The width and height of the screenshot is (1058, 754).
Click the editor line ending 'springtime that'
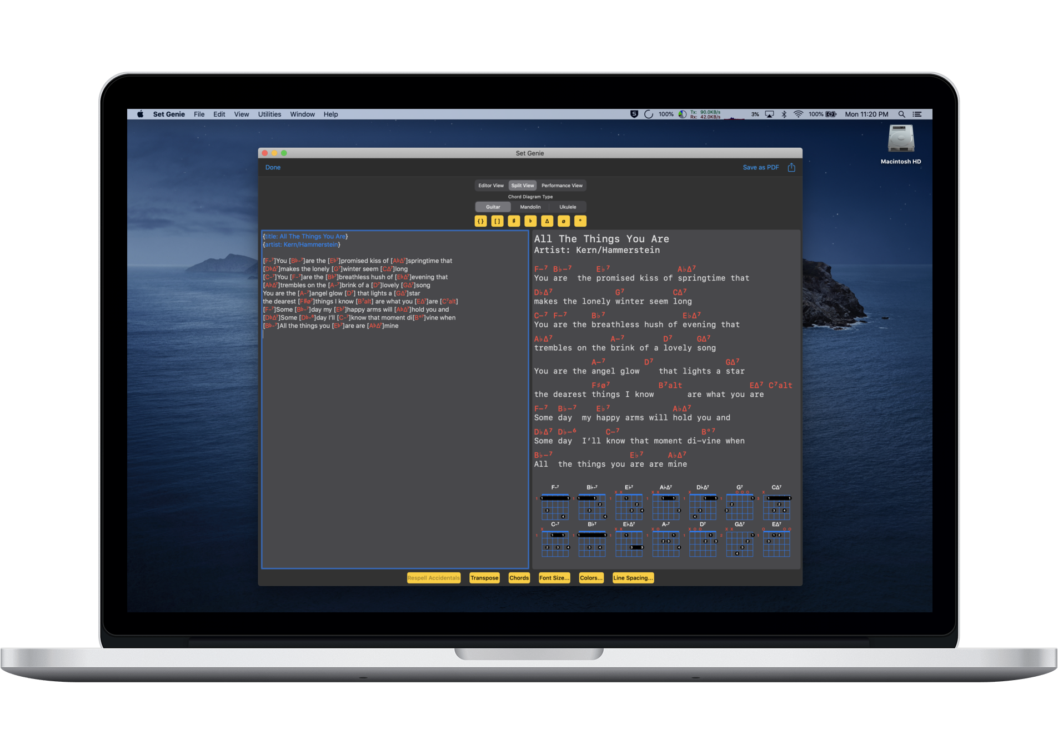(x=358, y=261)
